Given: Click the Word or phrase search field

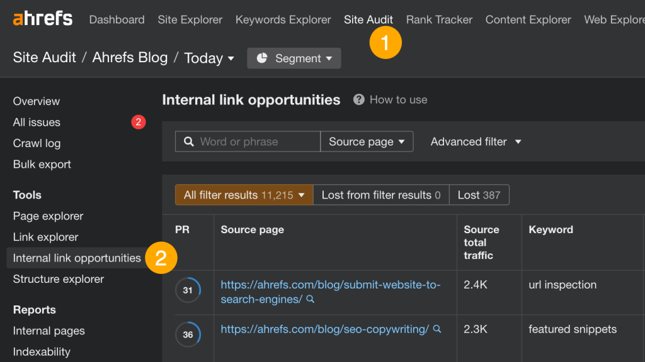Looking at the screenshot, I should pyautogui.click(x=255, y=141).
